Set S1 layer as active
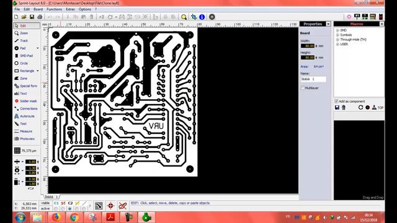 tap(63, 209)
